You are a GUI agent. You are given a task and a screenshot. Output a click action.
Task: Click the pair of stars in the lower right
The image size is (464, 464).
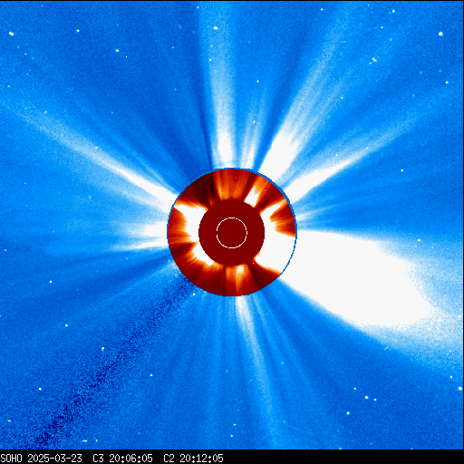(371, 399)
